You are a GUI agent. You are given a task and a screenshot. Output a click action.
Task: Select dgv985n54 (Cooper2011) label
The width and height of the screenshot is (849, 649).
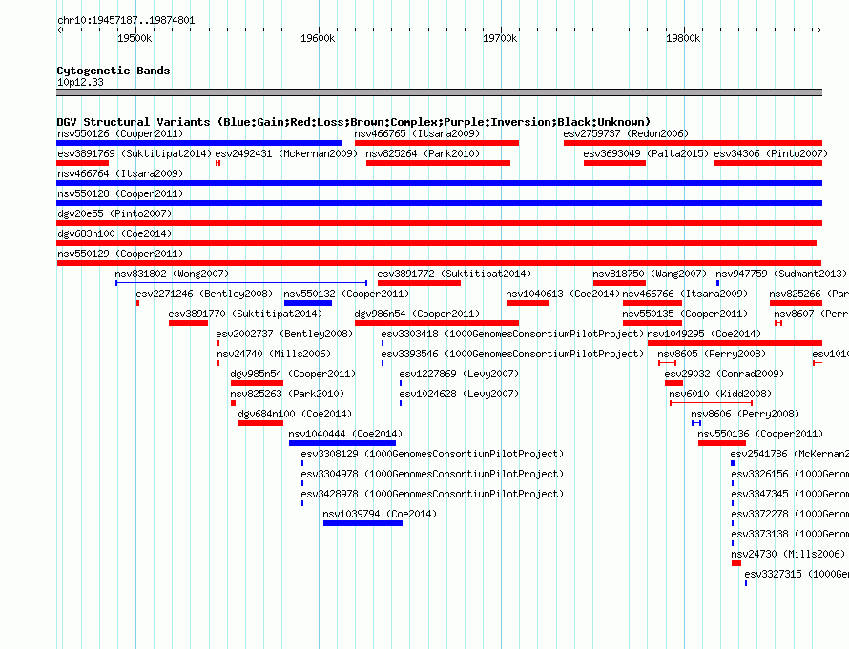pyautogui.click(x=293, y=374)
